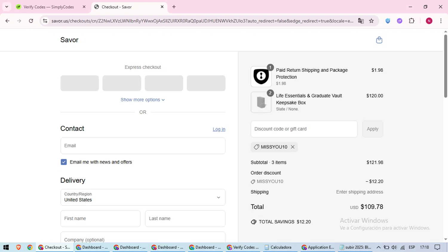Click the third express checkout button
This screenshot has height=252, width=448.
[164, 83]
